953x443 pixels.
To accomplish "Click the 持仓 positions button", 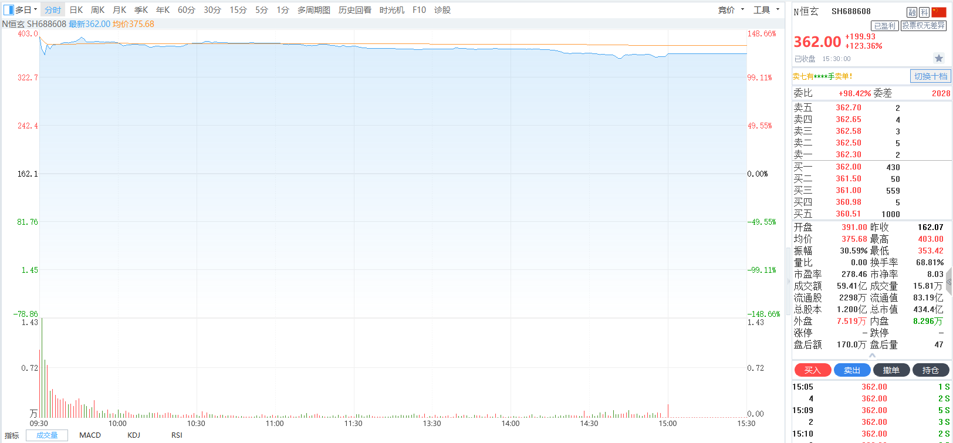I will [931, 370].
